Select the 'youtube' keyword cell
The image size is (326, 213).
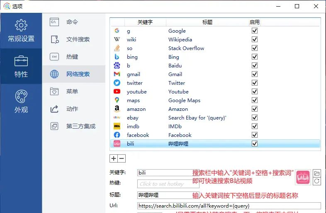(x=136, y=92)
